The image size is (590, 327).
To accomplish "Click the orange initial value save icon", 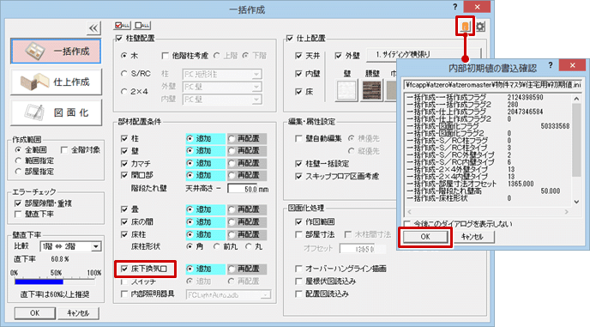I will tap(465, 27).
